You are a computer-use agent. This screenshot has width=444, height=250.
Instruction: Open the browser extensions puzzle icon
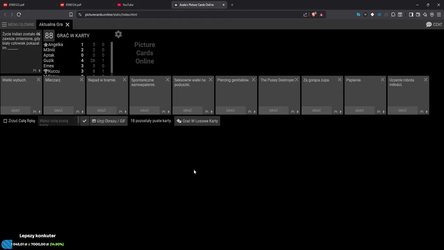393,15
